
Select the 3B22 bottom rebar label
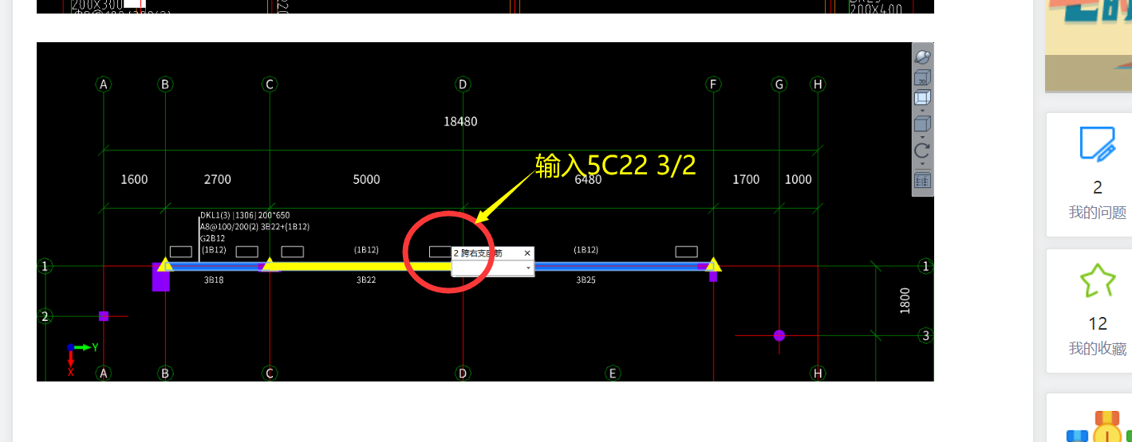click(366, 280)
